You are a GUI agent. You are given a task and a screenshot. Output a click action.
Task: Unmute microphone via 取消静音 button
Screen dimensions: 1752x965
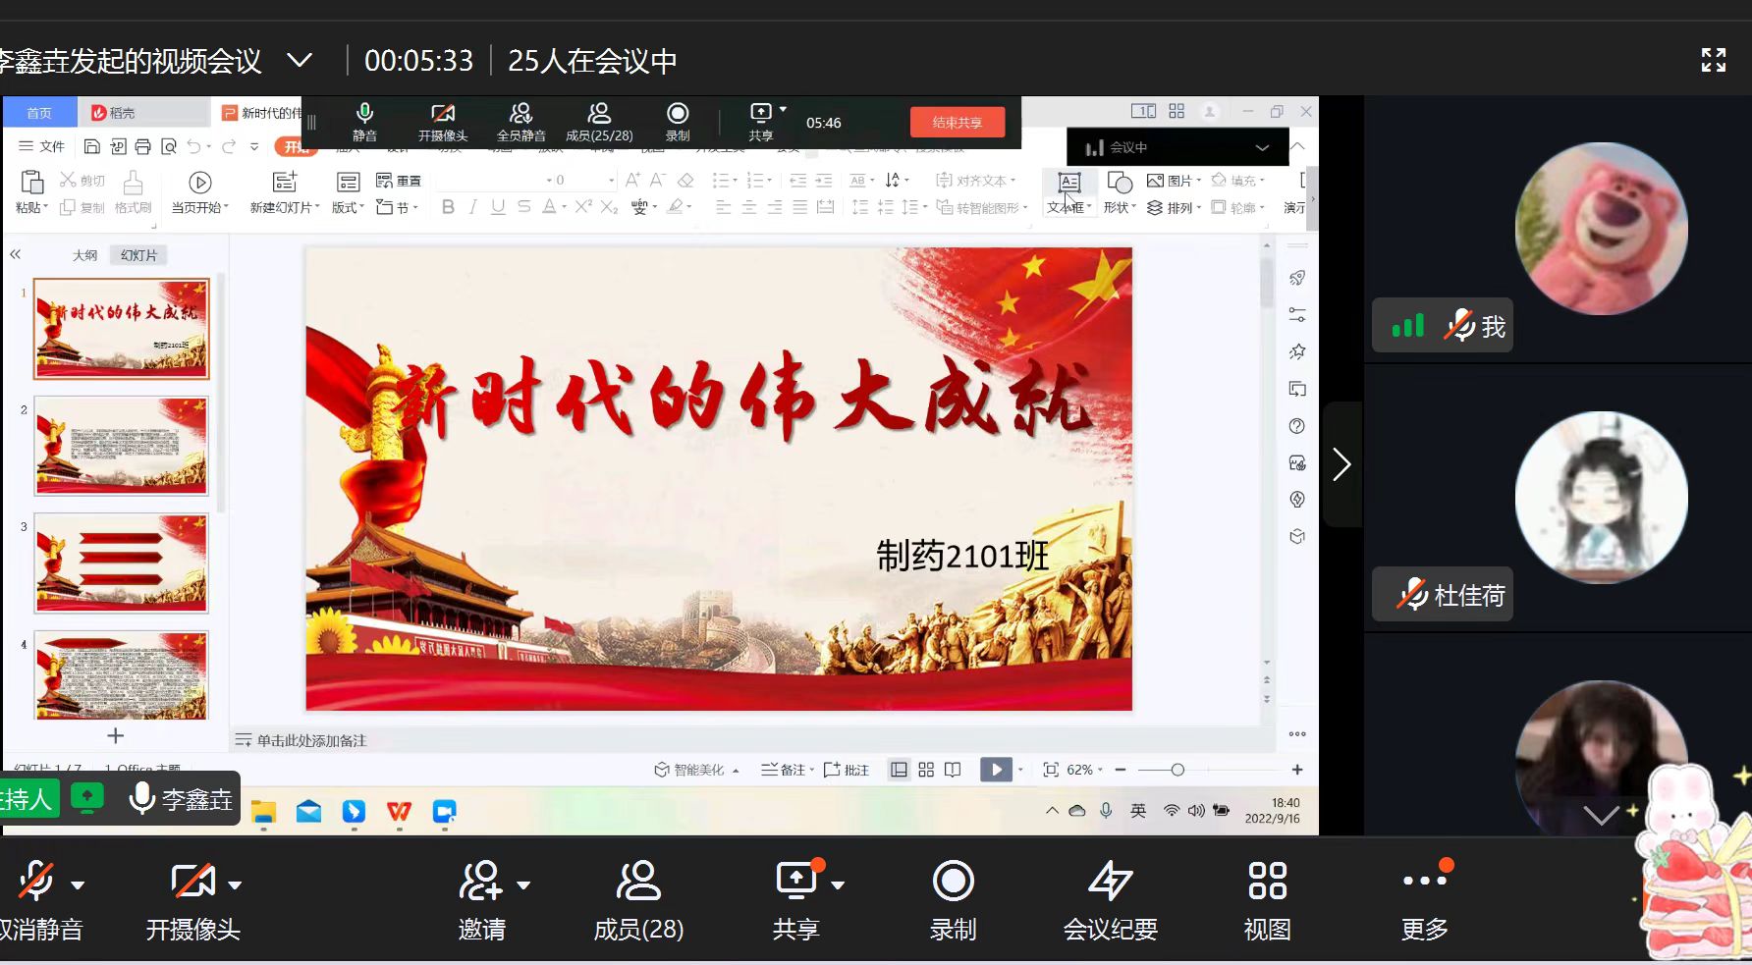pyautogui.click(x=36, y=882)
